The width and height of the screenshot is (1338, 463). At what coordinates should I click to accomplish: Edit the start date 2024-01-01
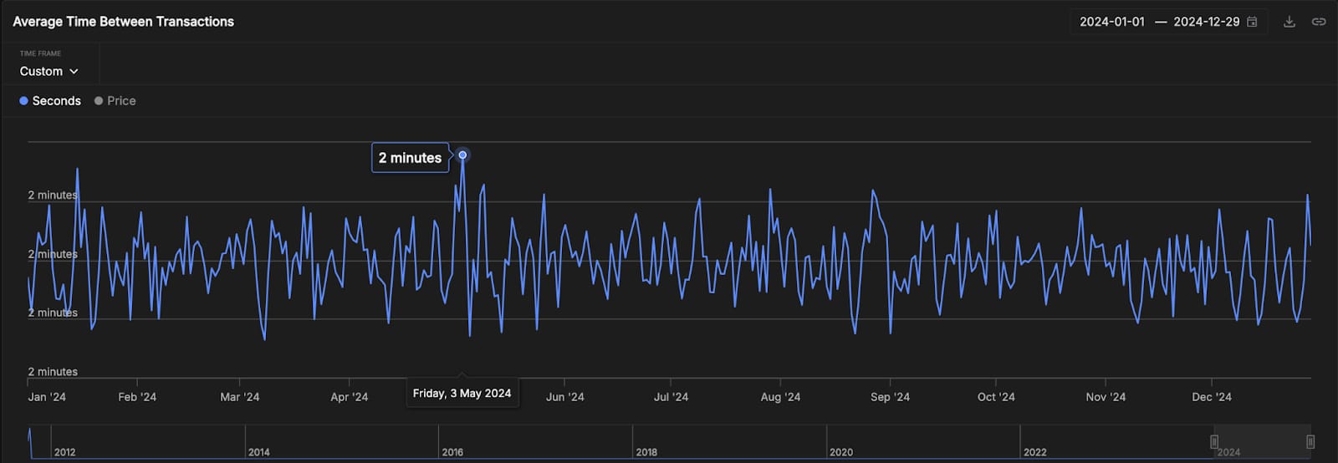pyautogui.click(x=1111, y=22)
